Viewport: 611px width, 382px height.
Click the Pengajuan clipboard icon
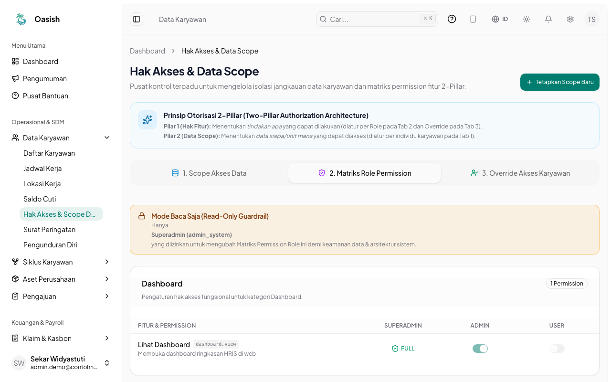coord(15,297)
